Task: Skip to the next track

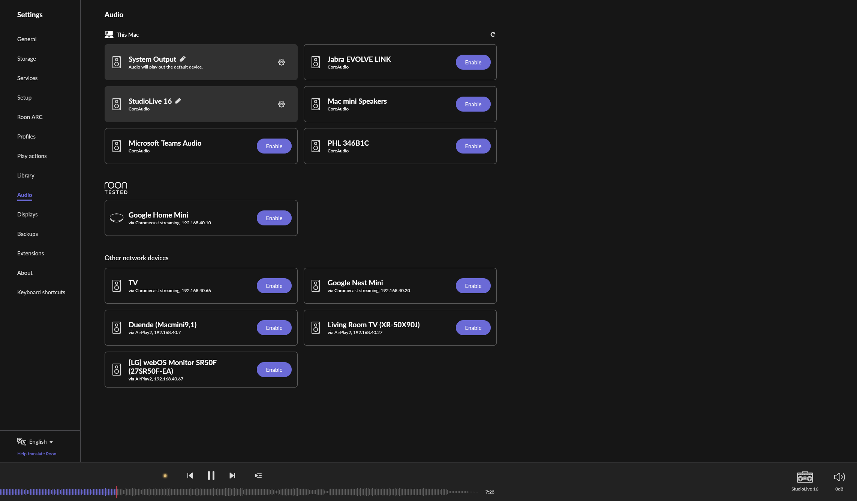Action: coord(232,476)
